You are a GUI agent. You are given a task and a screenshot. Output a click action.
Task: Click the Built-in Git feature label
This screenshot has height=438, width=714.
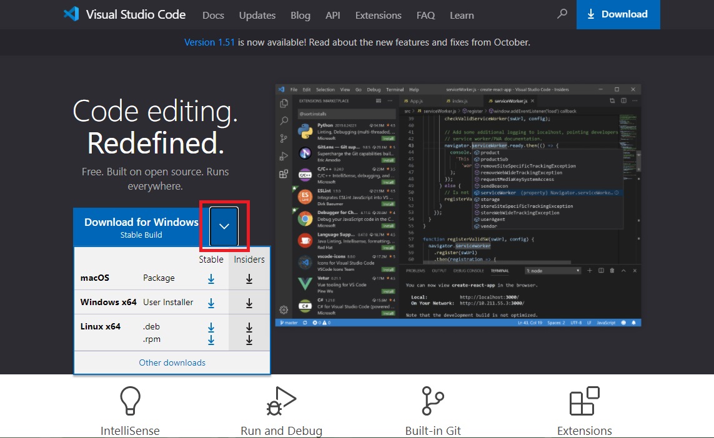(x=433, y=431)
